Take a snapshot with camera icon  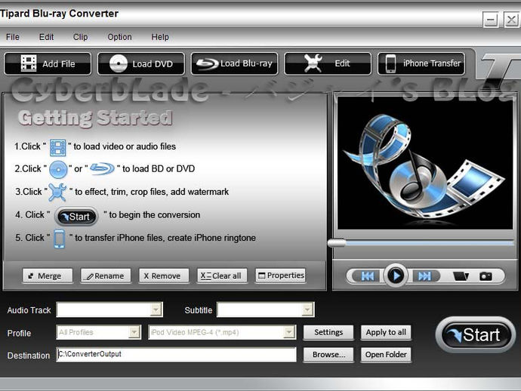click(486, 276)
